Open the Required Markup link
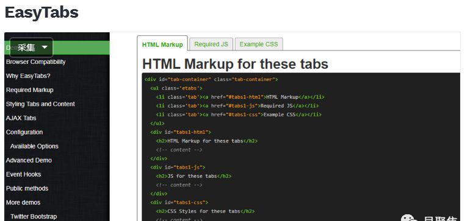This screenshot has width=473, height=221. pos(29,89)
